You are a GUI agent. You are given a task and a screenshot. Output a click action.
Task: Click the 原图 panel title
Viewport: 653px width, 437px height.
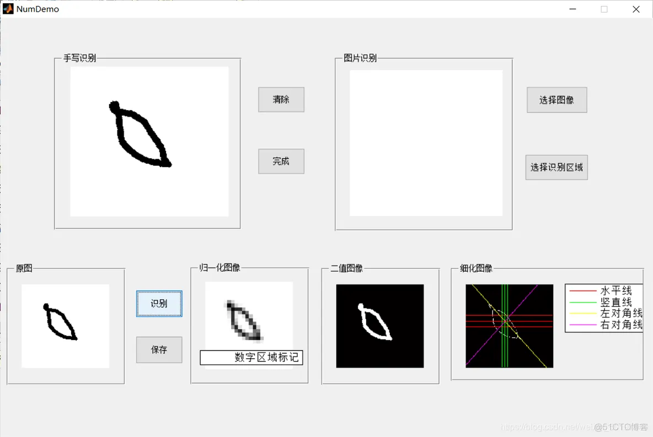pos(24,268)
